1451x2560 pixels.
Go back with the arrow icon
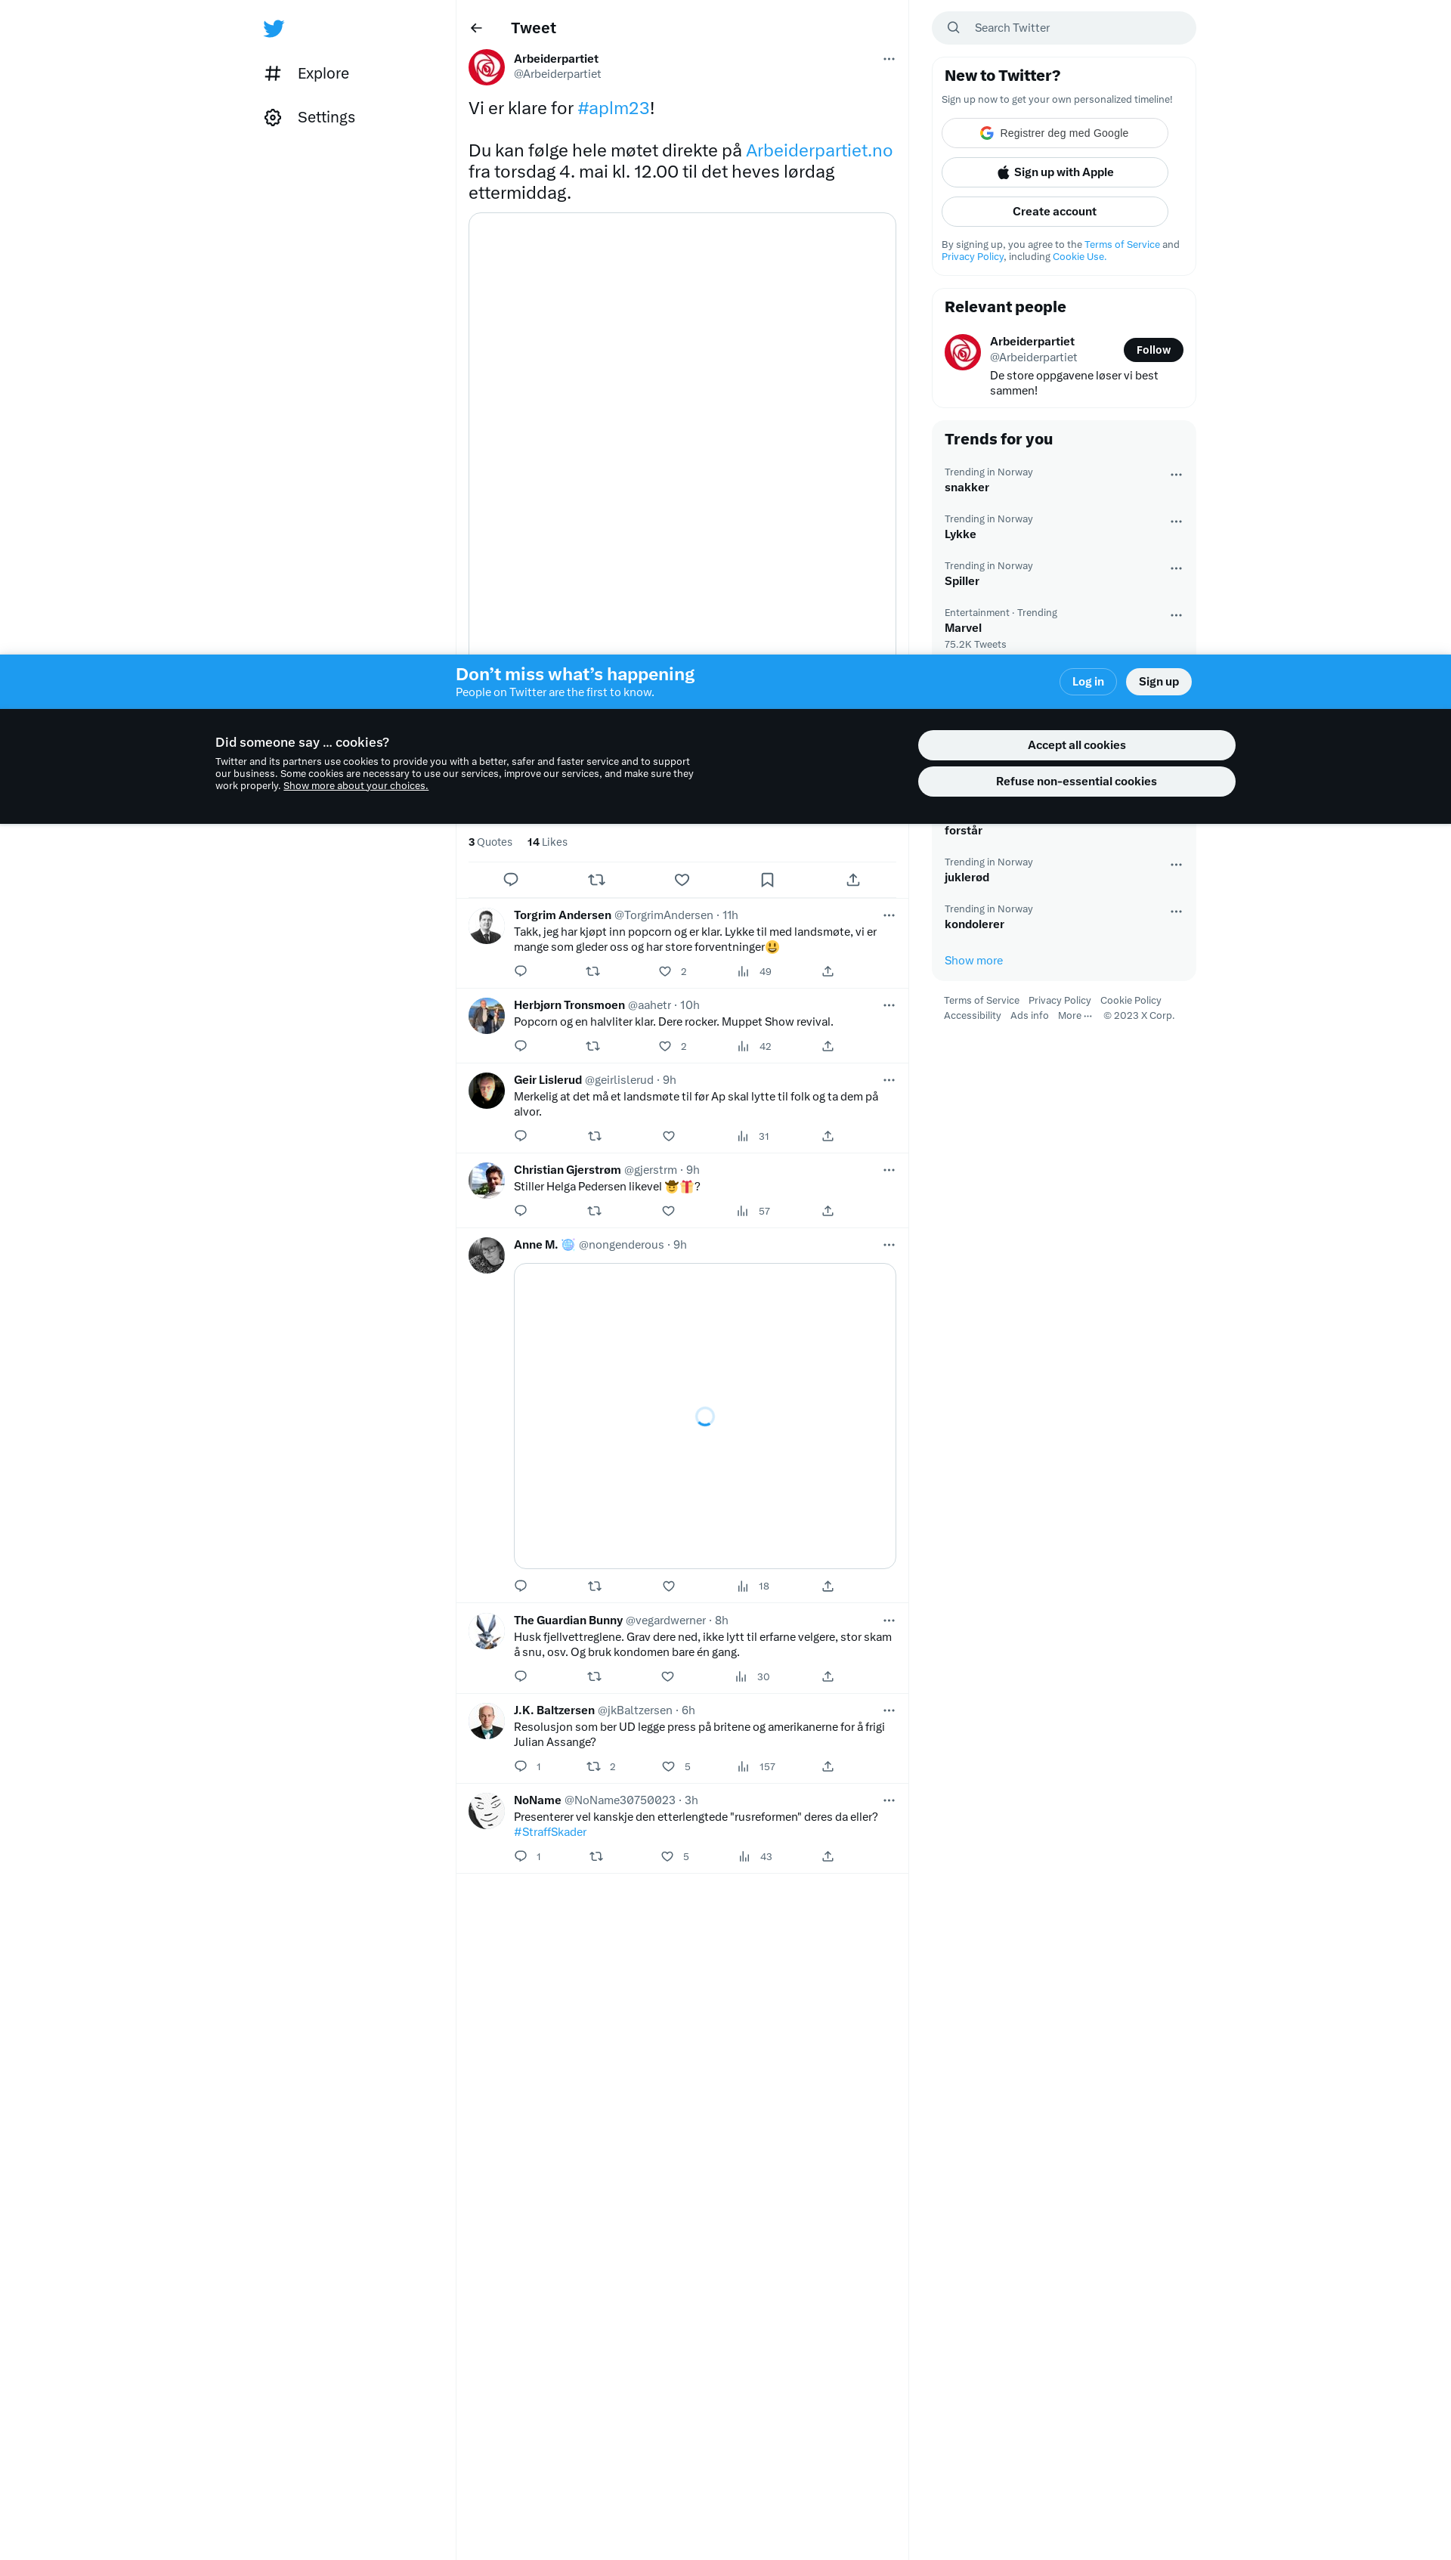tap(476, 28)
